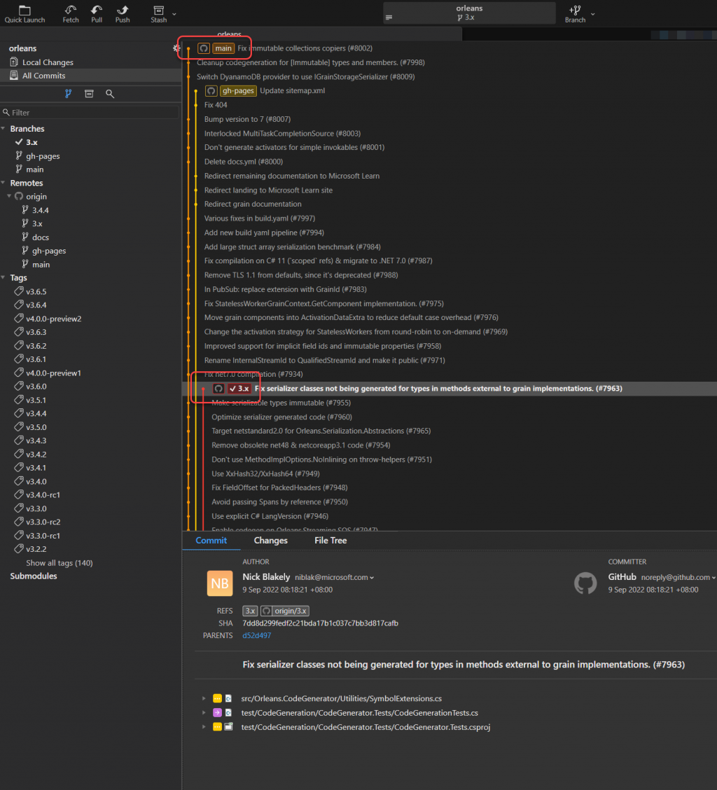Screen dimensions: 717x790
Task: Show branches view icon in sidebar
Action: [x=68, y=94]
